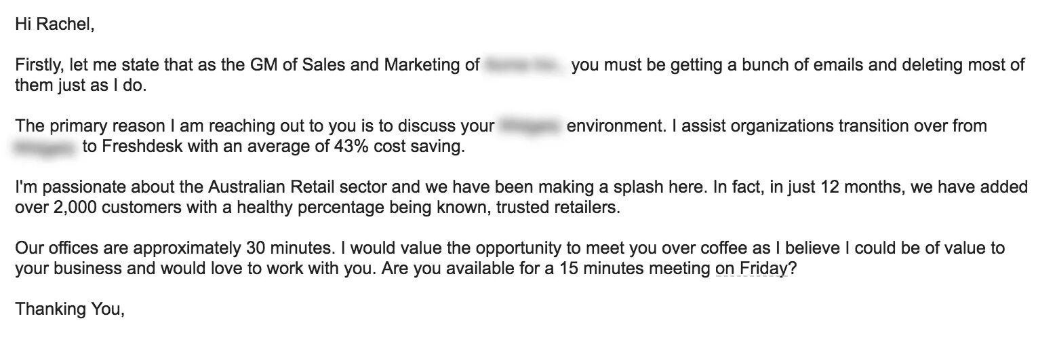Click "them just as I do." line
Image resolution: width=1057 pixels, height=346 pixels.
pos(81,85)
